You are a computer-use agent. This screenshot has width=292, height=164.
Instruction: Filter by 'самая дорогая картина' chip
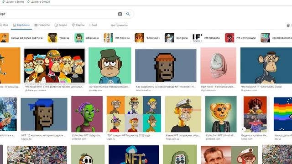[22, 38]
